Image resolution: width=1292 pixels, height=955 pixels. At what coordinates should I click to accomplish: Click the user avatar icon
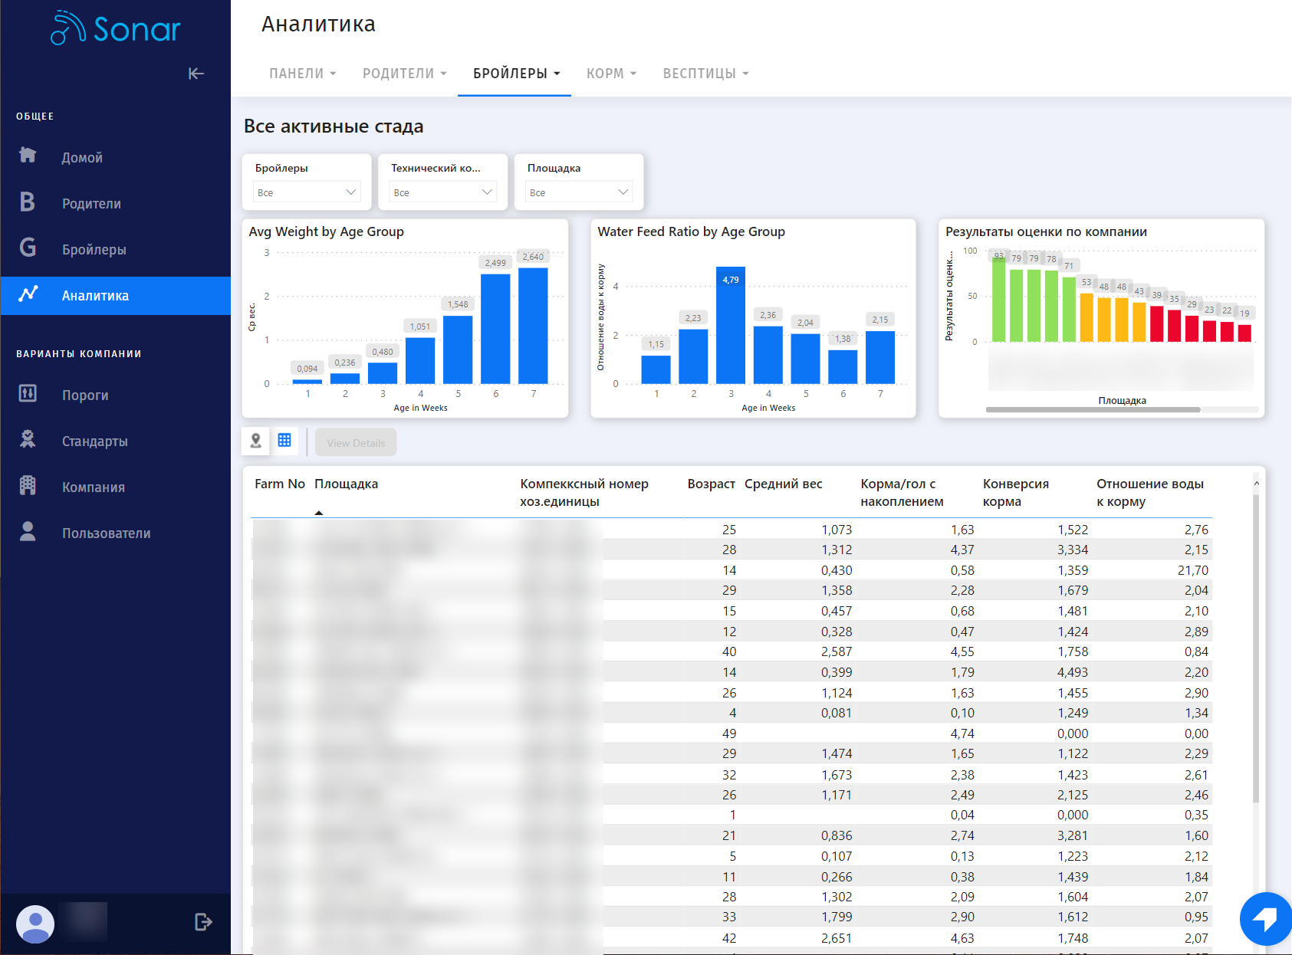click(x=35, y=924)
